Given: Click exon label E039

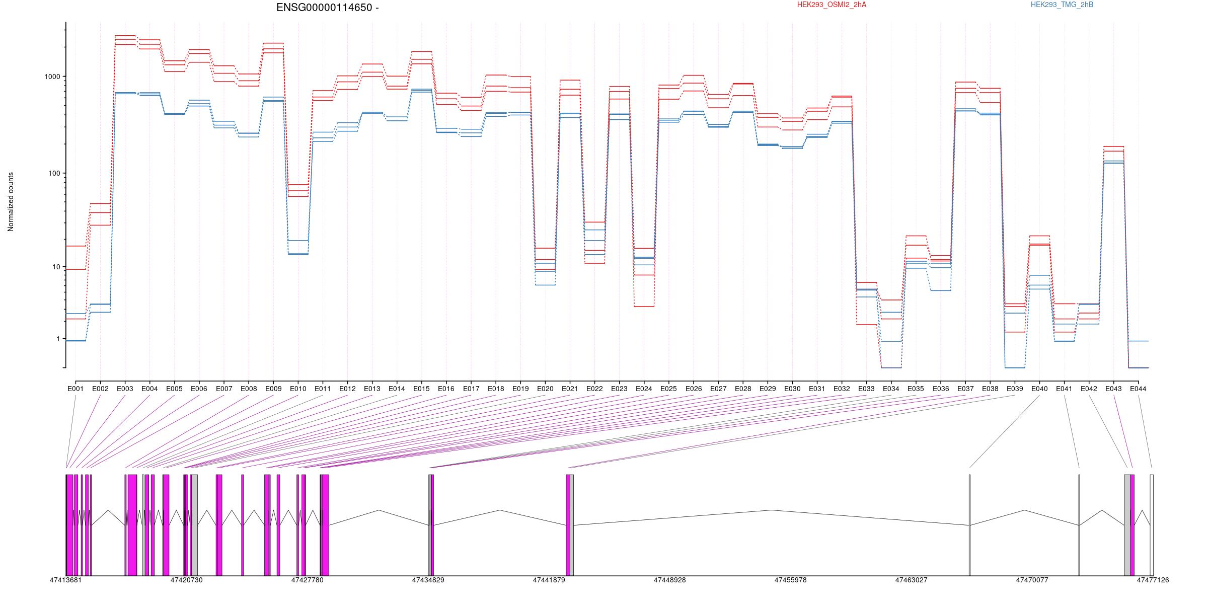Looking at the screenshot, I should click(1015, 389).
